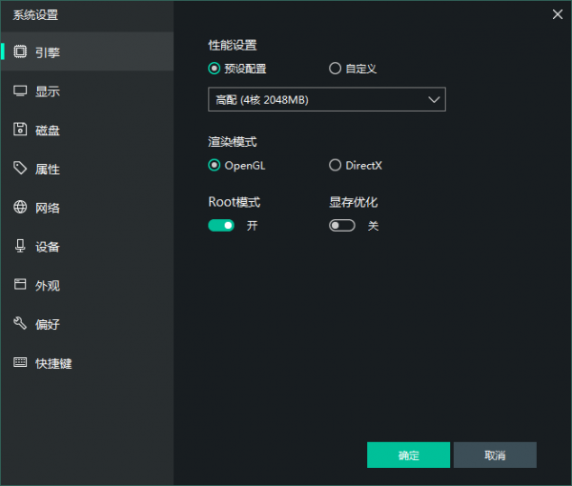Click the 取消 button
The image size is (572, 486).
tap(495, 455)
